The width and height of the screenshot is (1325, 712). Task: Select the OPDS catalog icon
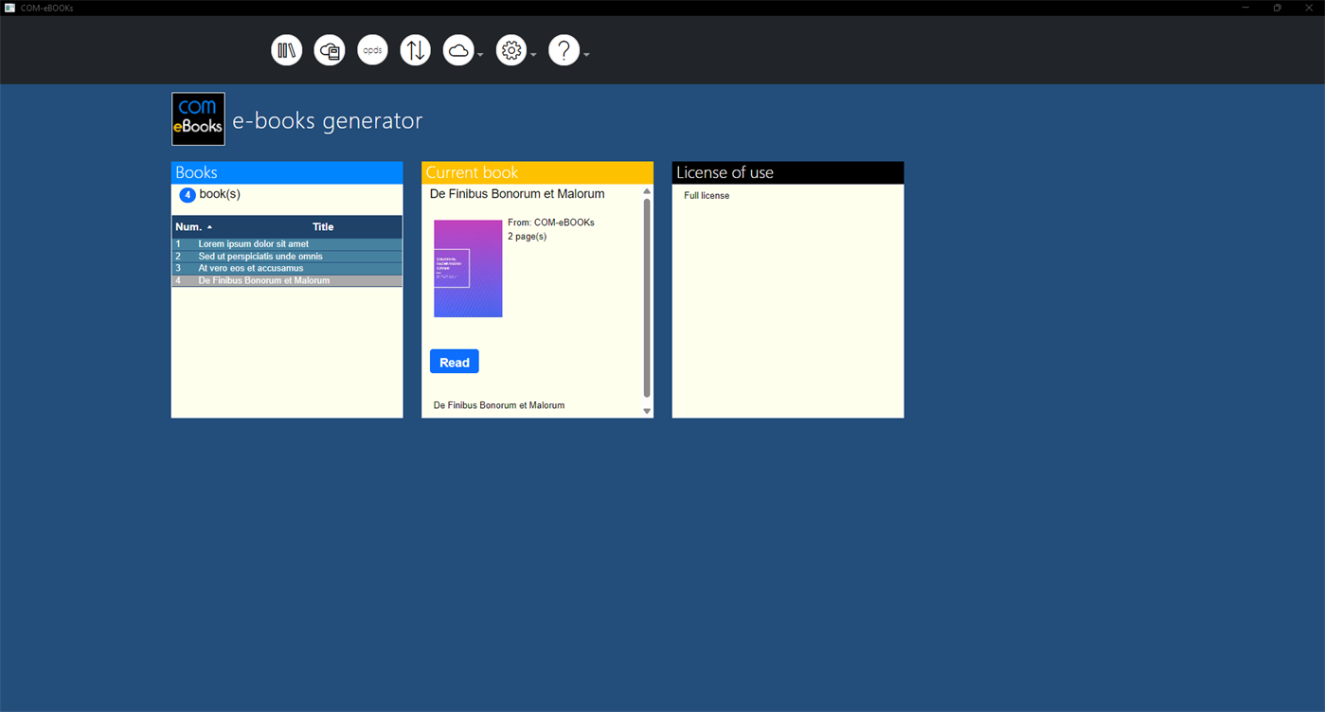(x=371, y=49)
